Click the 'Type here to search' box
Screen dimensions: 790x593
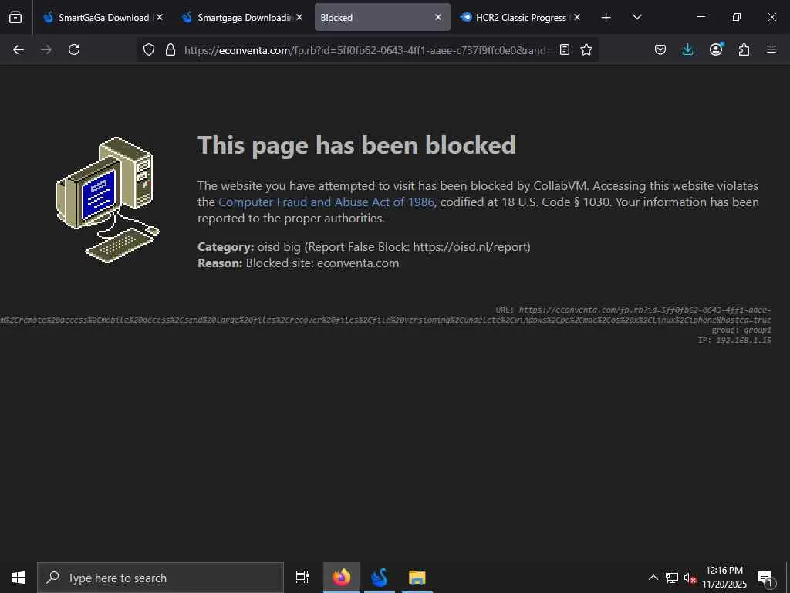click(x=160, y=578)
